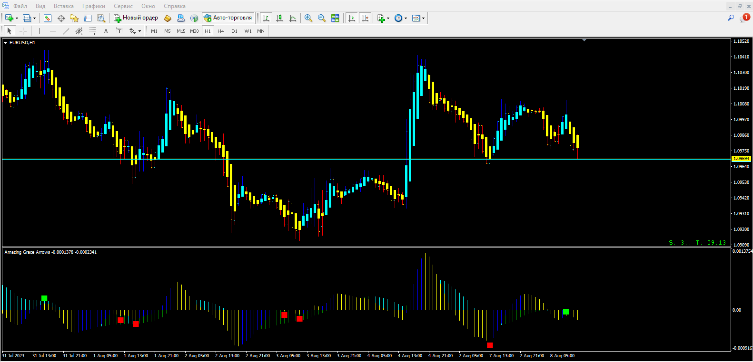This screenshot has width=753, height=362.
Task: Click the Zoom In magnifier icon
Action: point(308,18)
